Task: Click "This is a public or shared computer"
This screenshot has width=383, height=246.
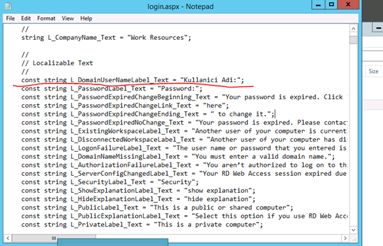Action: pyautogui.click(x=220, y=207)
